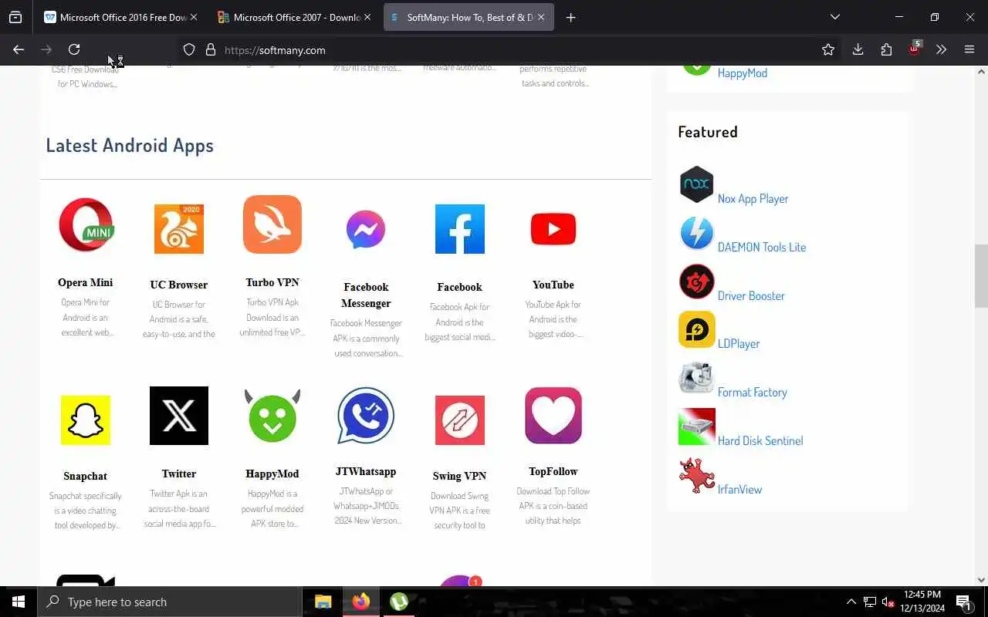Click the Swing VPN title text
988x617 pixels.
(x=459, y=476)
